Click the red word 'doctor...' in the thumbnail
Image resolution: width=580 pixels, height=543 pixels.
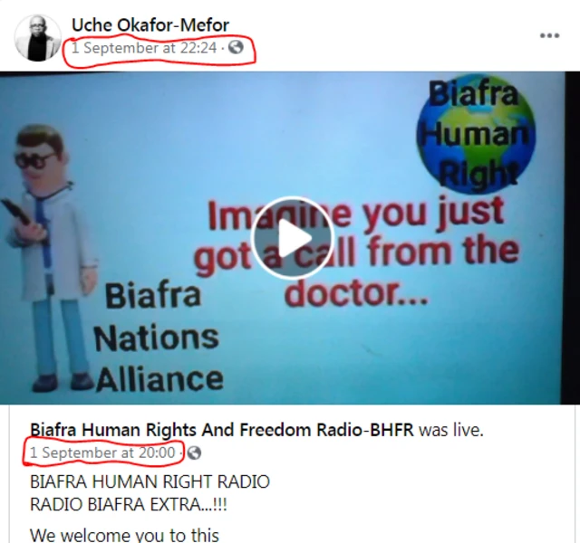[356, 293]
